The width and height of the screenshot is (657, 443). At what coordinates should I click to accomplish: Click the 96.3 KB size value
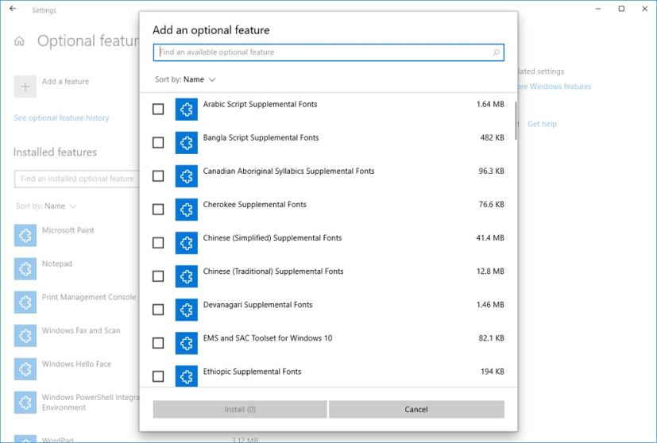pyautogui.click(x=491, y=171)
